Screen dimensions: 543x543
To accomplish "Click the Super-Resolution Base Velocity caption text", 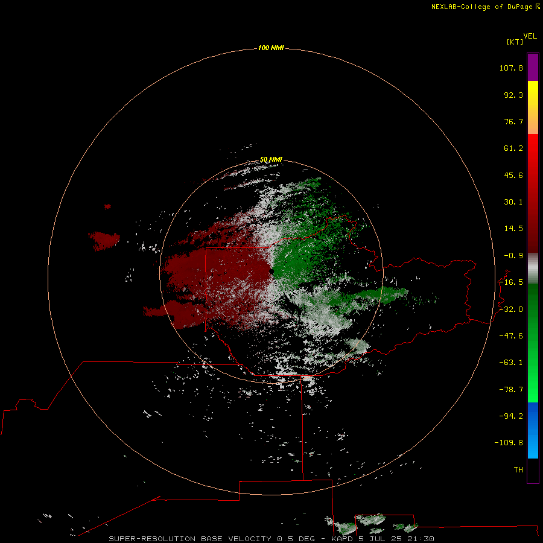I will coord(271,539).
